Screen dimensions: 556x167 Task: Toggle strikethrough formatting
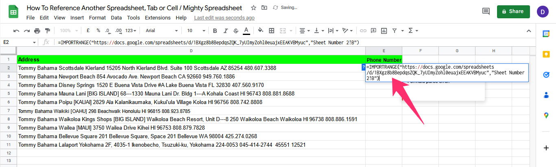[x=236, y=30]
